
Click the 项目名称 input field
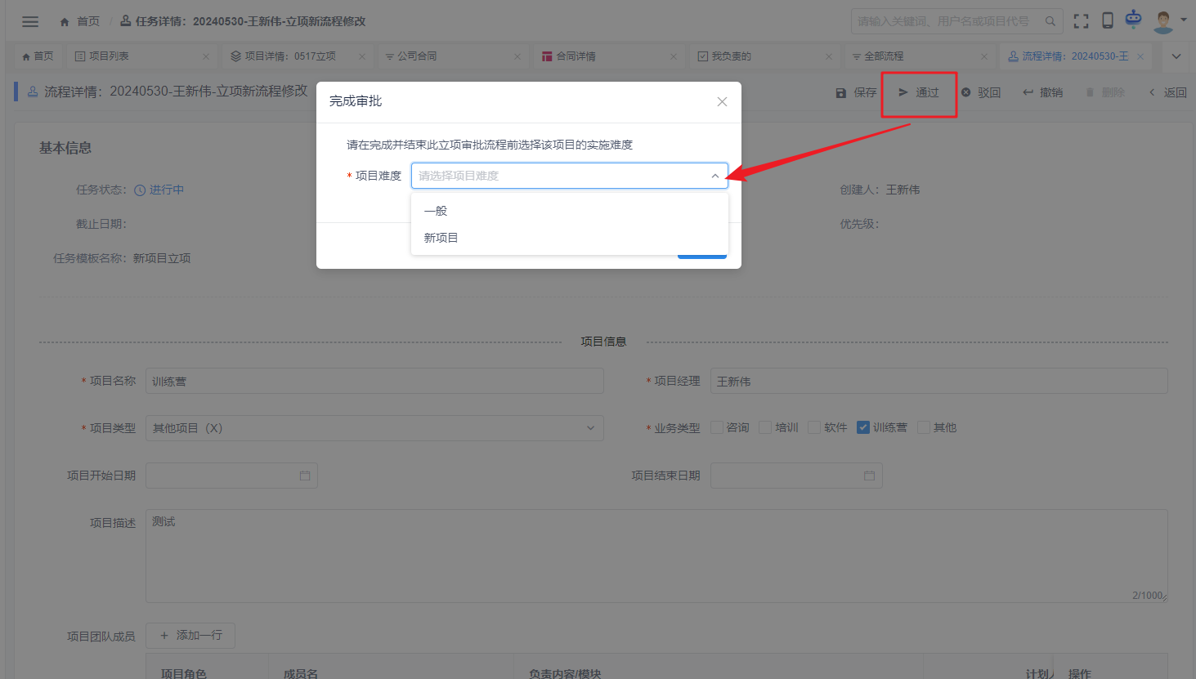[374, 381]
